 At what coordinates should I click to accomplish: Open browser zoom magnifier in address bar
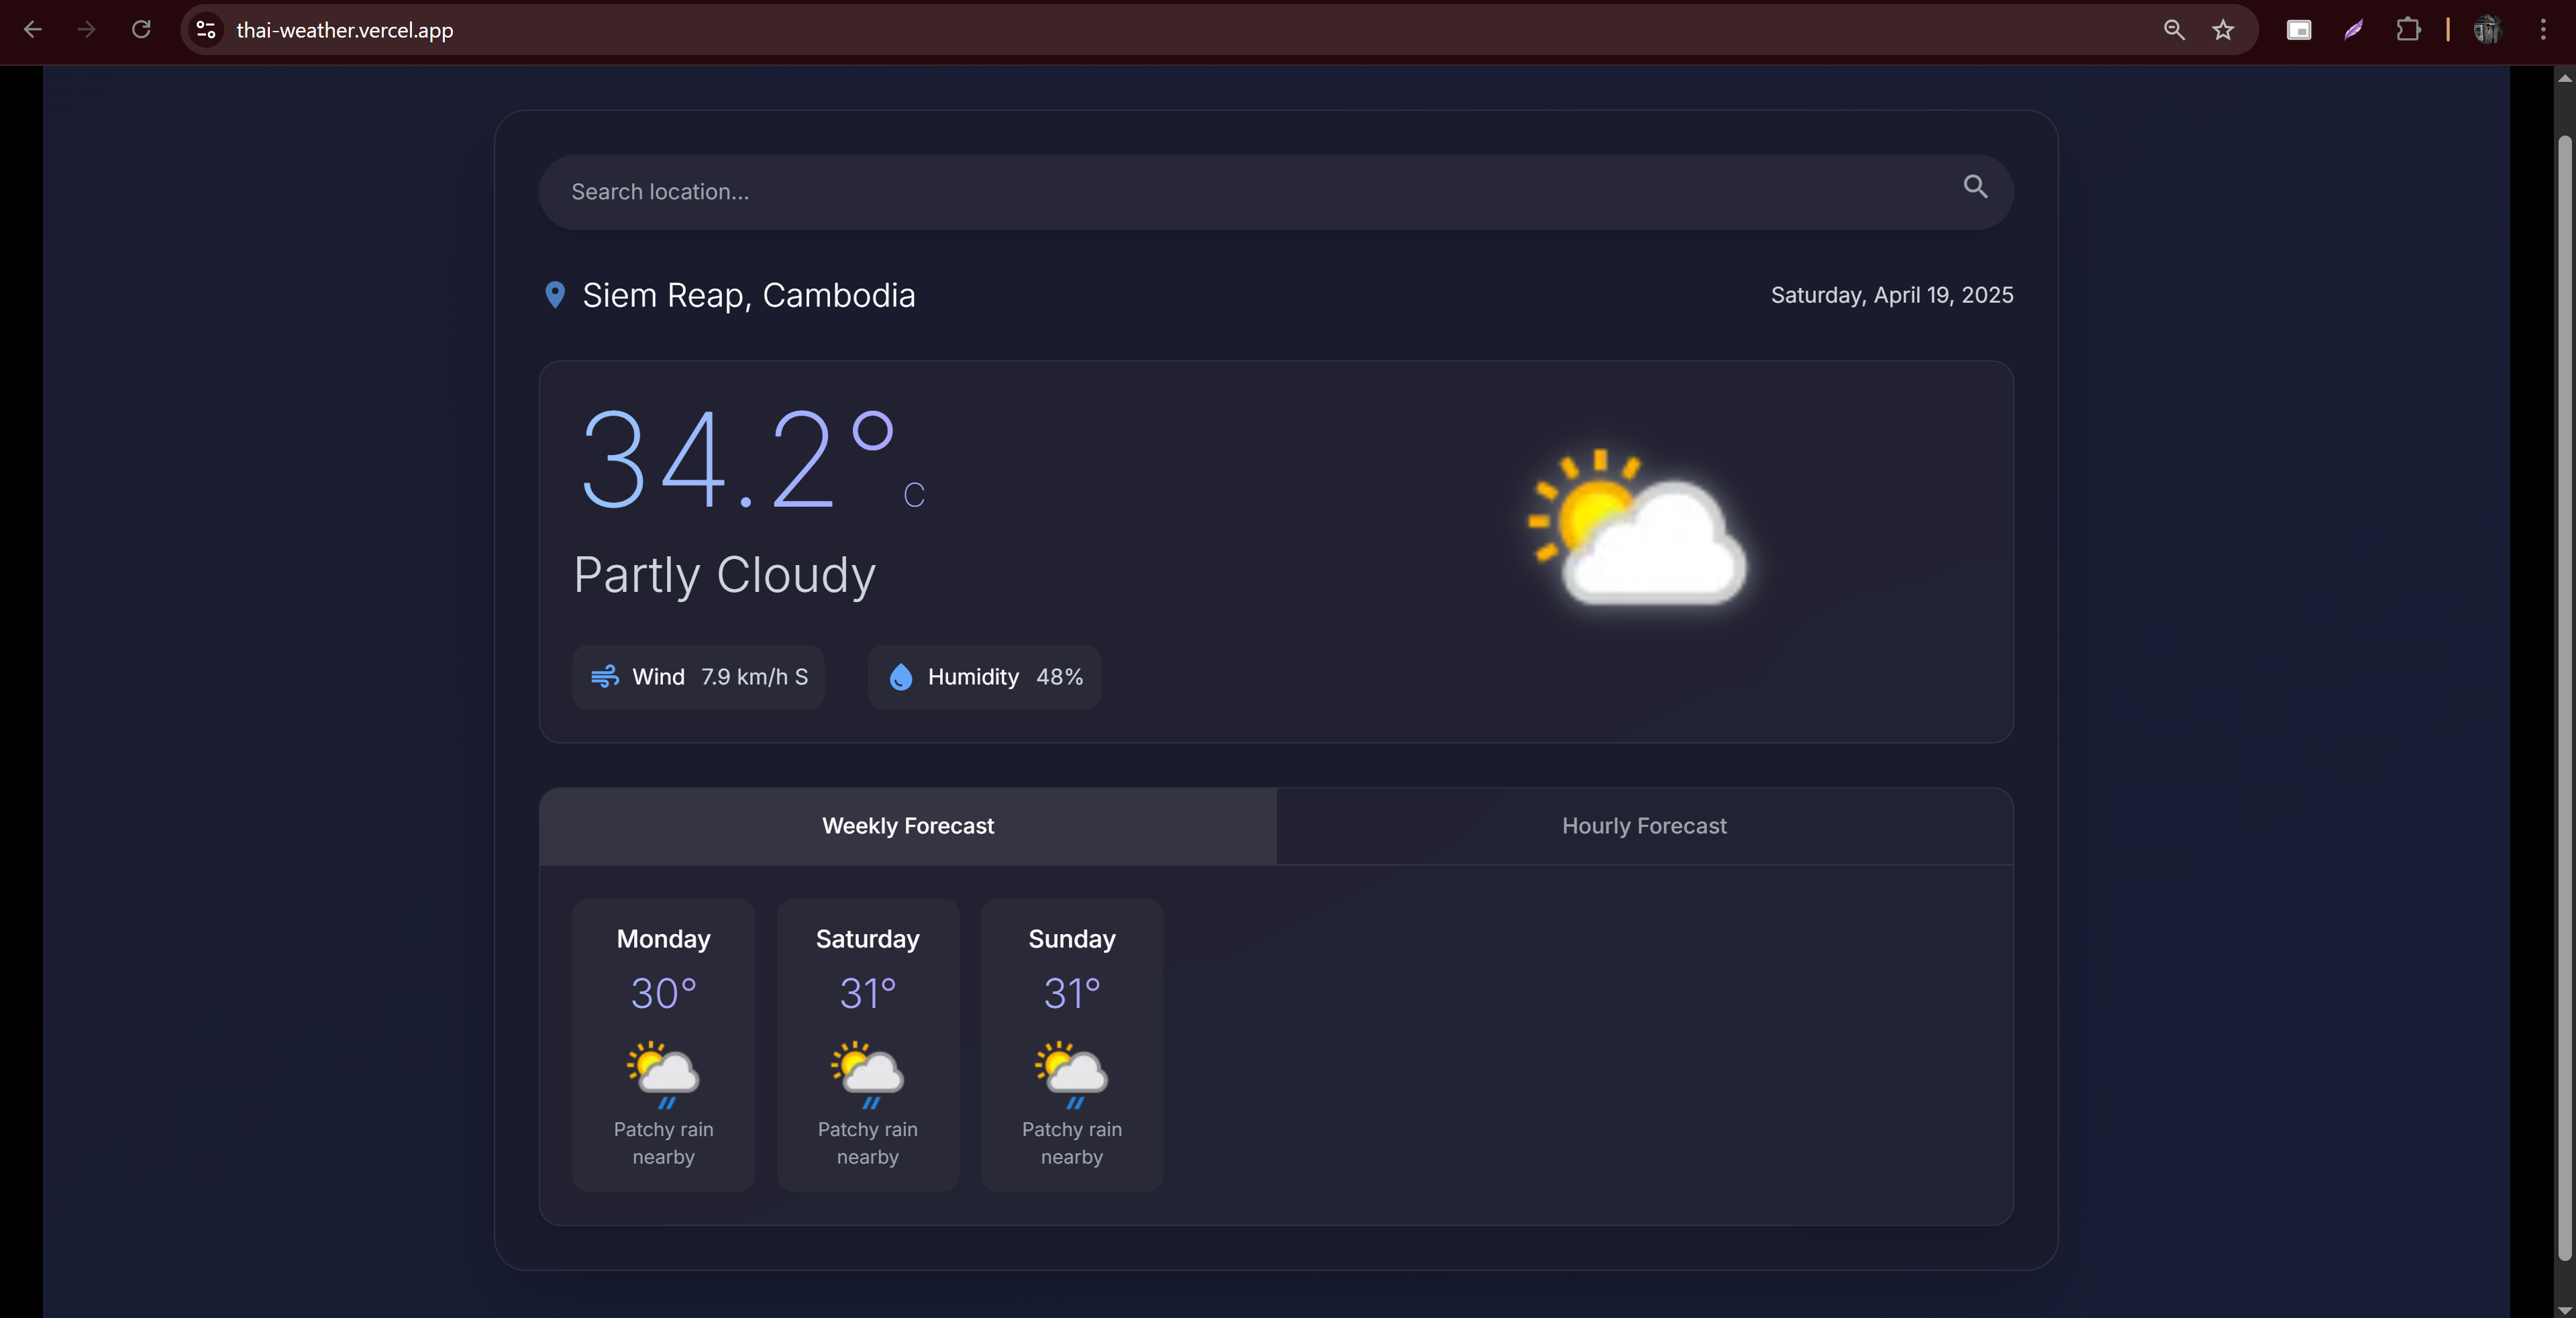click(2173, 30)
